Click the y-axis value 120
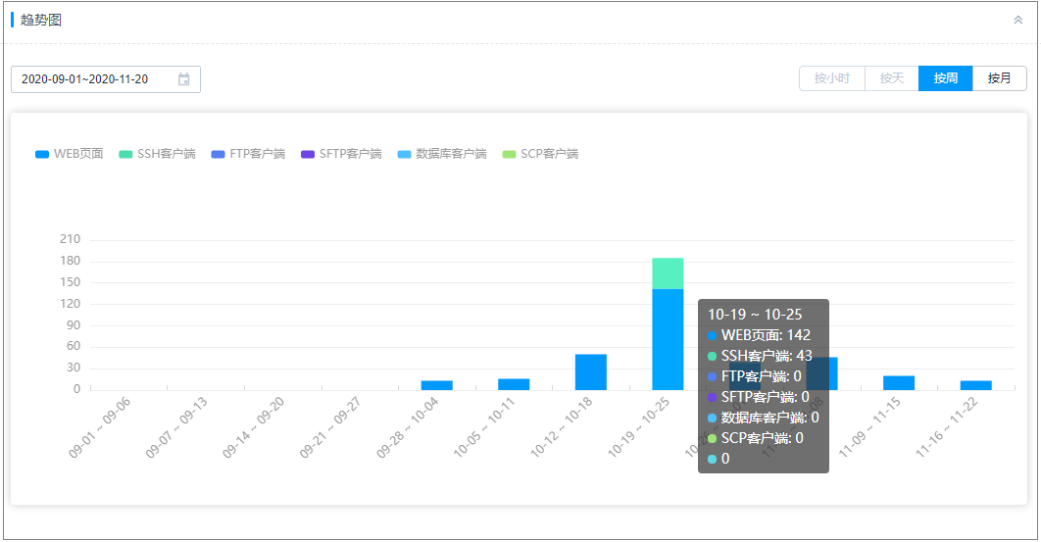The height and width of the screenshot is (542, 1041). [x=70, y=304]
